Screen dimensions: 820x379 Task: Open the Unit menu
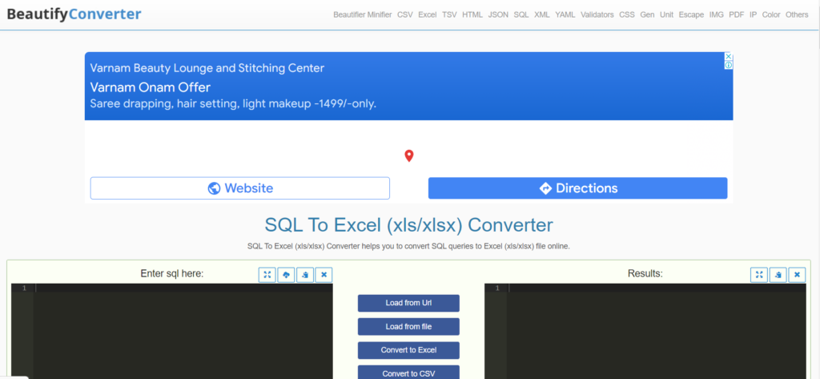click(666, 14)
